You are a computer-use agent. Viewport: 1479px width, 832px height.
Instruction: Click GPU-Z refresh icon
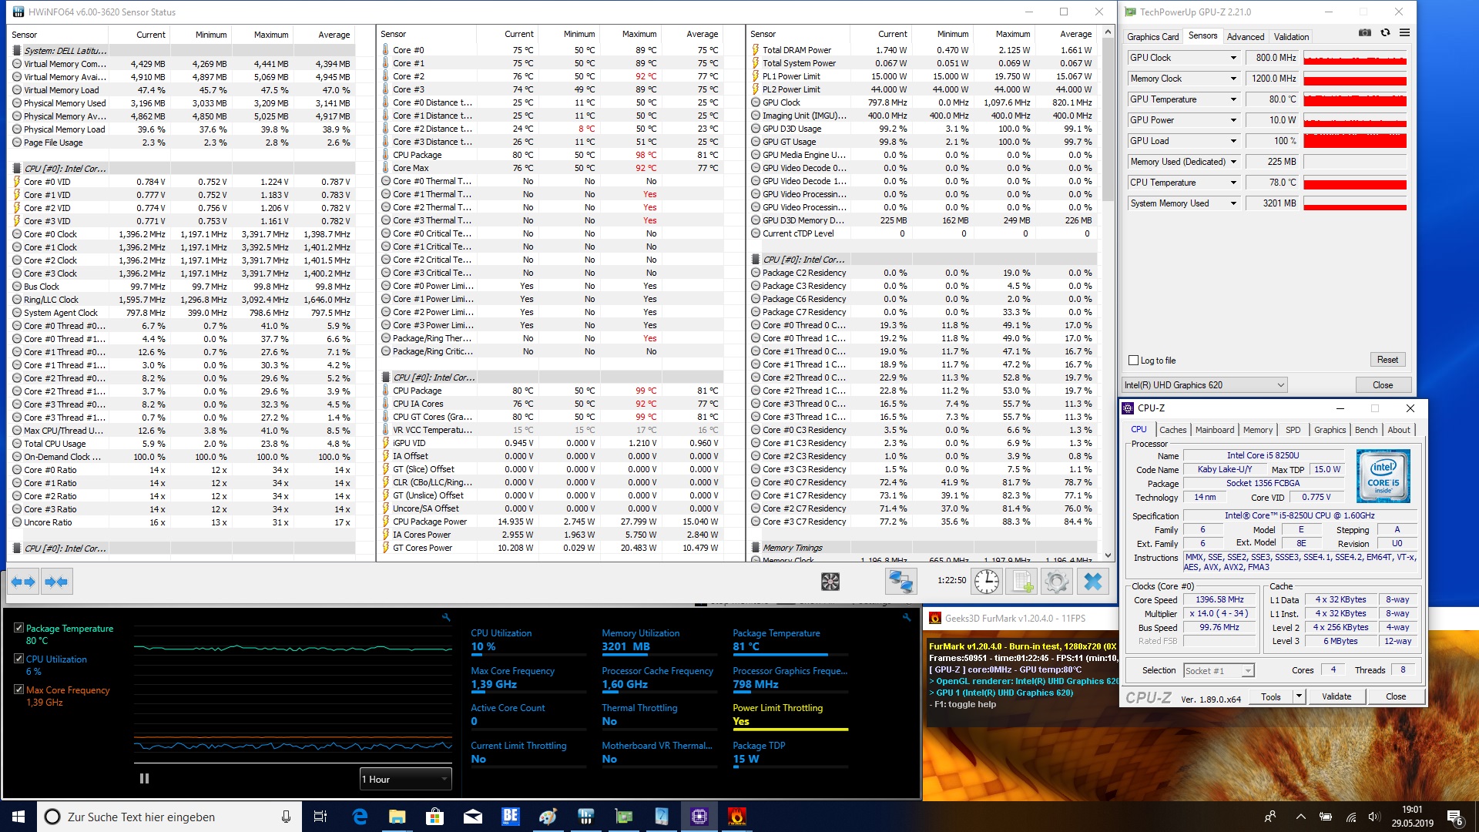[1385, 32]
